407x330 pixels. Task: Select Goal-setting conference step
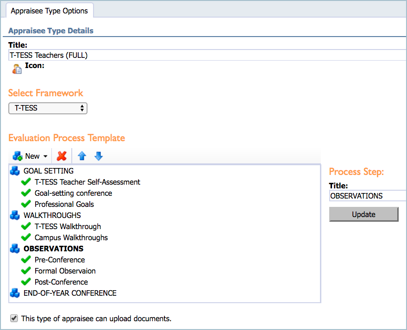click(74, 193)
